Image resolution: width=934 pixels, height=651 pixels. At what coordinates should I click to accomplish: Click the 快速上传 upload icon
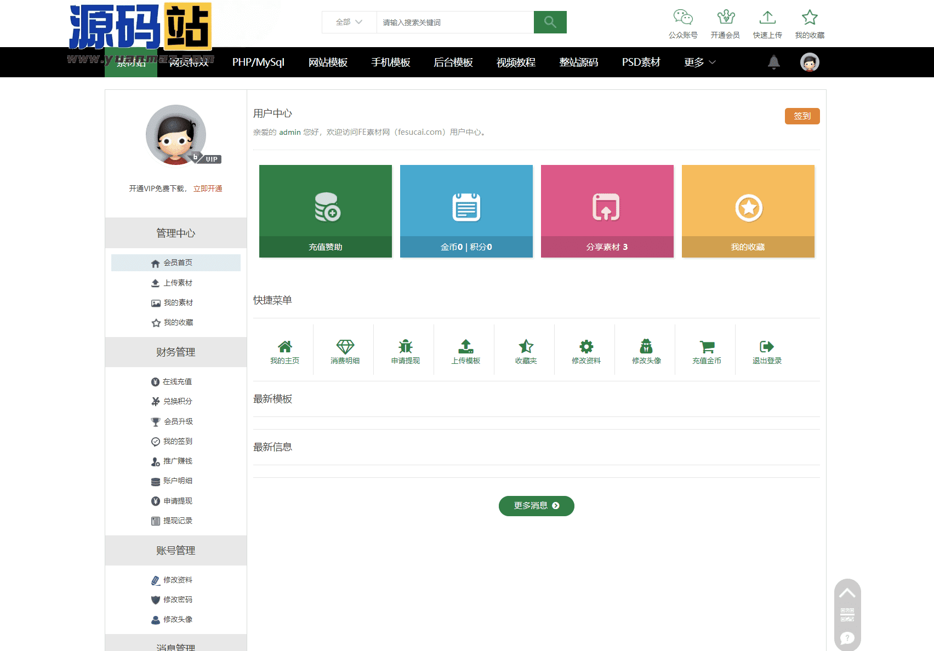click(x=767, y=18)
